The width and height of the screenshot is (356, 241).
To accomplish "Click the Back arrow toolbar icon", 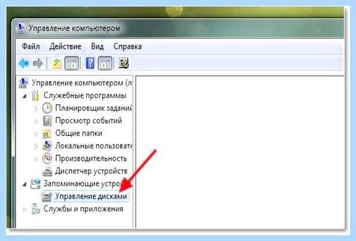I will pos(24,63).
